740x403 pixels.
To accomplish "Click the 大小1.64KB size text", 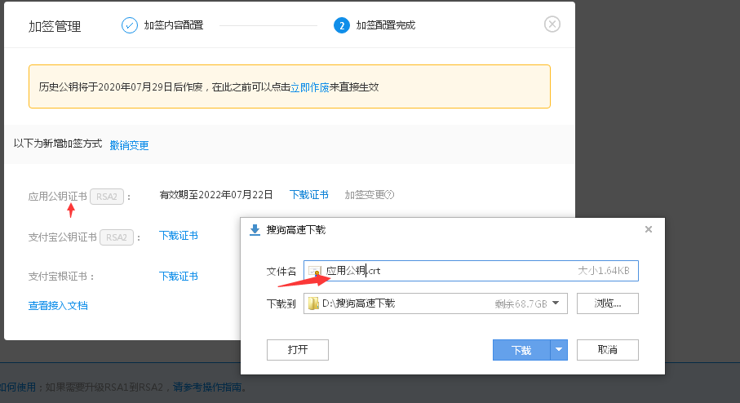I will pos(604,271).
